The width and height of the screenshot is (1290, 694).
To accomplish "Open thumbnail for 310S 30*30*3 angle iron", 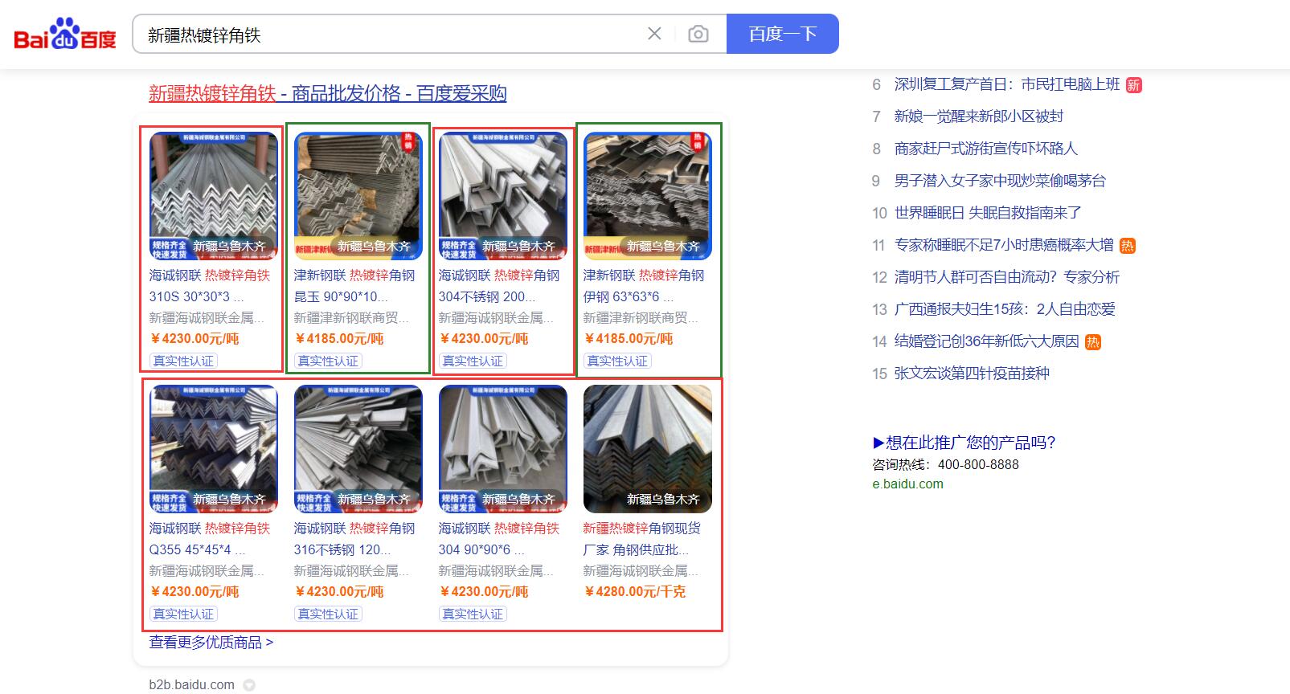I will 214,196.
